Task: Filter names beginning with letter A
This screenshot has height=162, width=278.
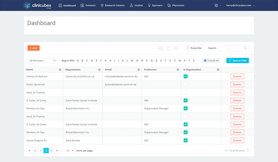Action: pyautogui.click(x=78, y=61)
